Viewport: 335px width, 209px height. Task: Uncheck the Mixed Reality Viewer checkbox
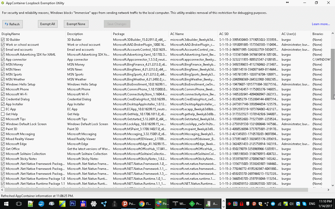(3, 139)
